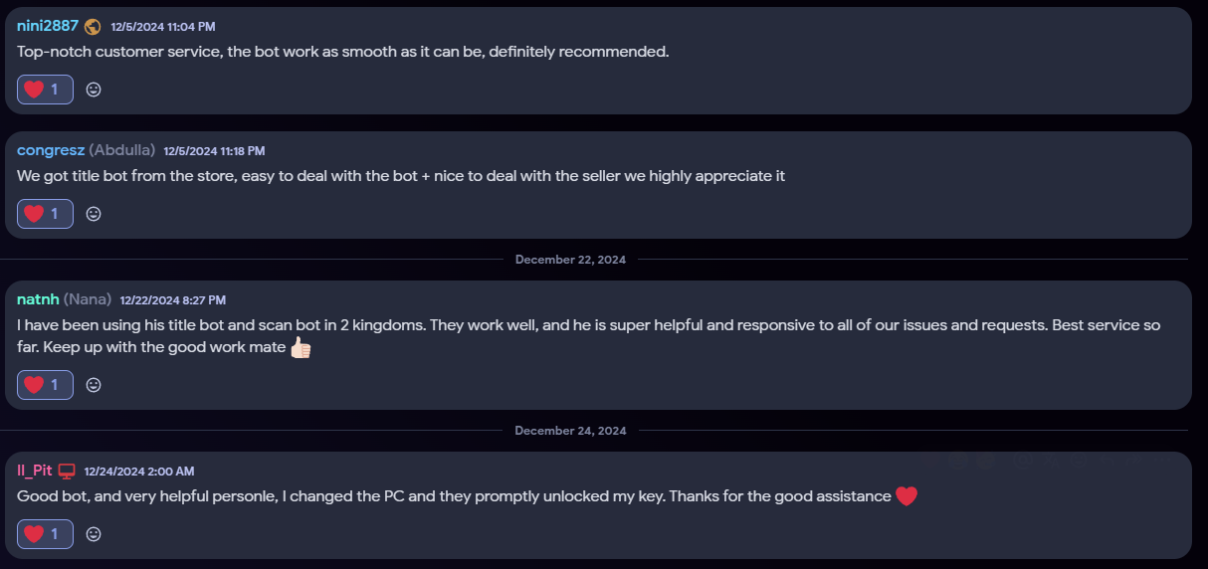Viewport: 1208px width, 569px height.
Task: Open the congresz username profile
Action: pos(51,150)
